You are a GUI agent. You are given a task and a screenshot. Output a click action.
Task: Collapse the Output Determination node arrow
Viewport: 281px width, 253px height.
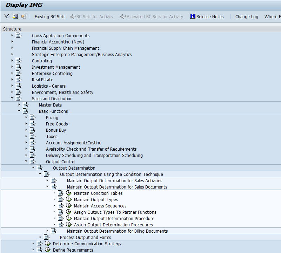coord(33,167)
